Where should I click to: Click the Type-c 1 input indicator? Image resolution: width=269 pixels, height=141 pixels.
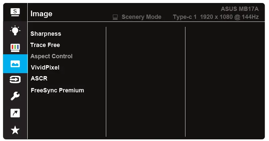point(185,17)
